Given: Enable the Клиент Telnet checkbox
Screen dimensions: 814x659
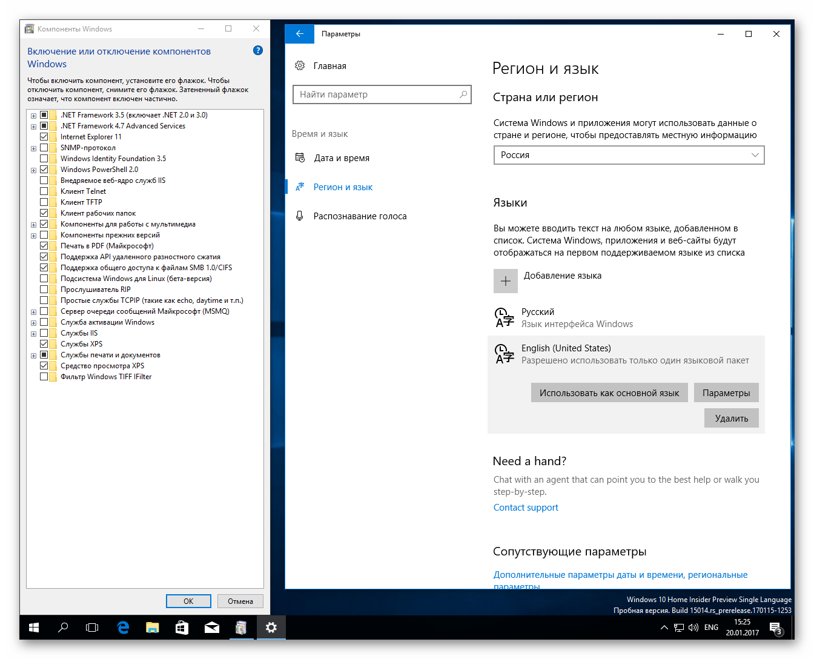Looking at the screenshot, I should [x=44, y=191].
